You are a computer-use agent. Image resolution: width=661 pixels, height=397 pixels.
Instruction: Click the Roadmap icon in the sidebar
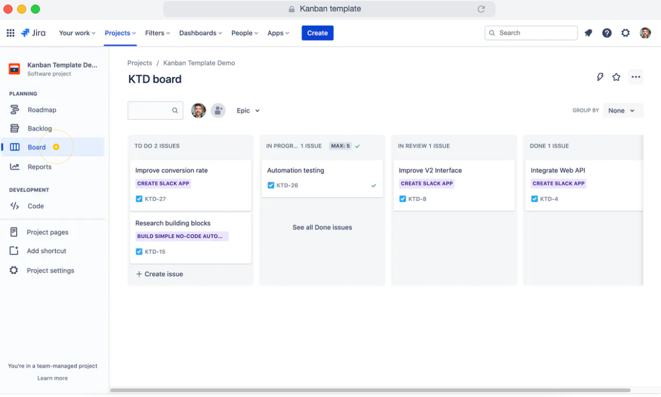[14, 110]
